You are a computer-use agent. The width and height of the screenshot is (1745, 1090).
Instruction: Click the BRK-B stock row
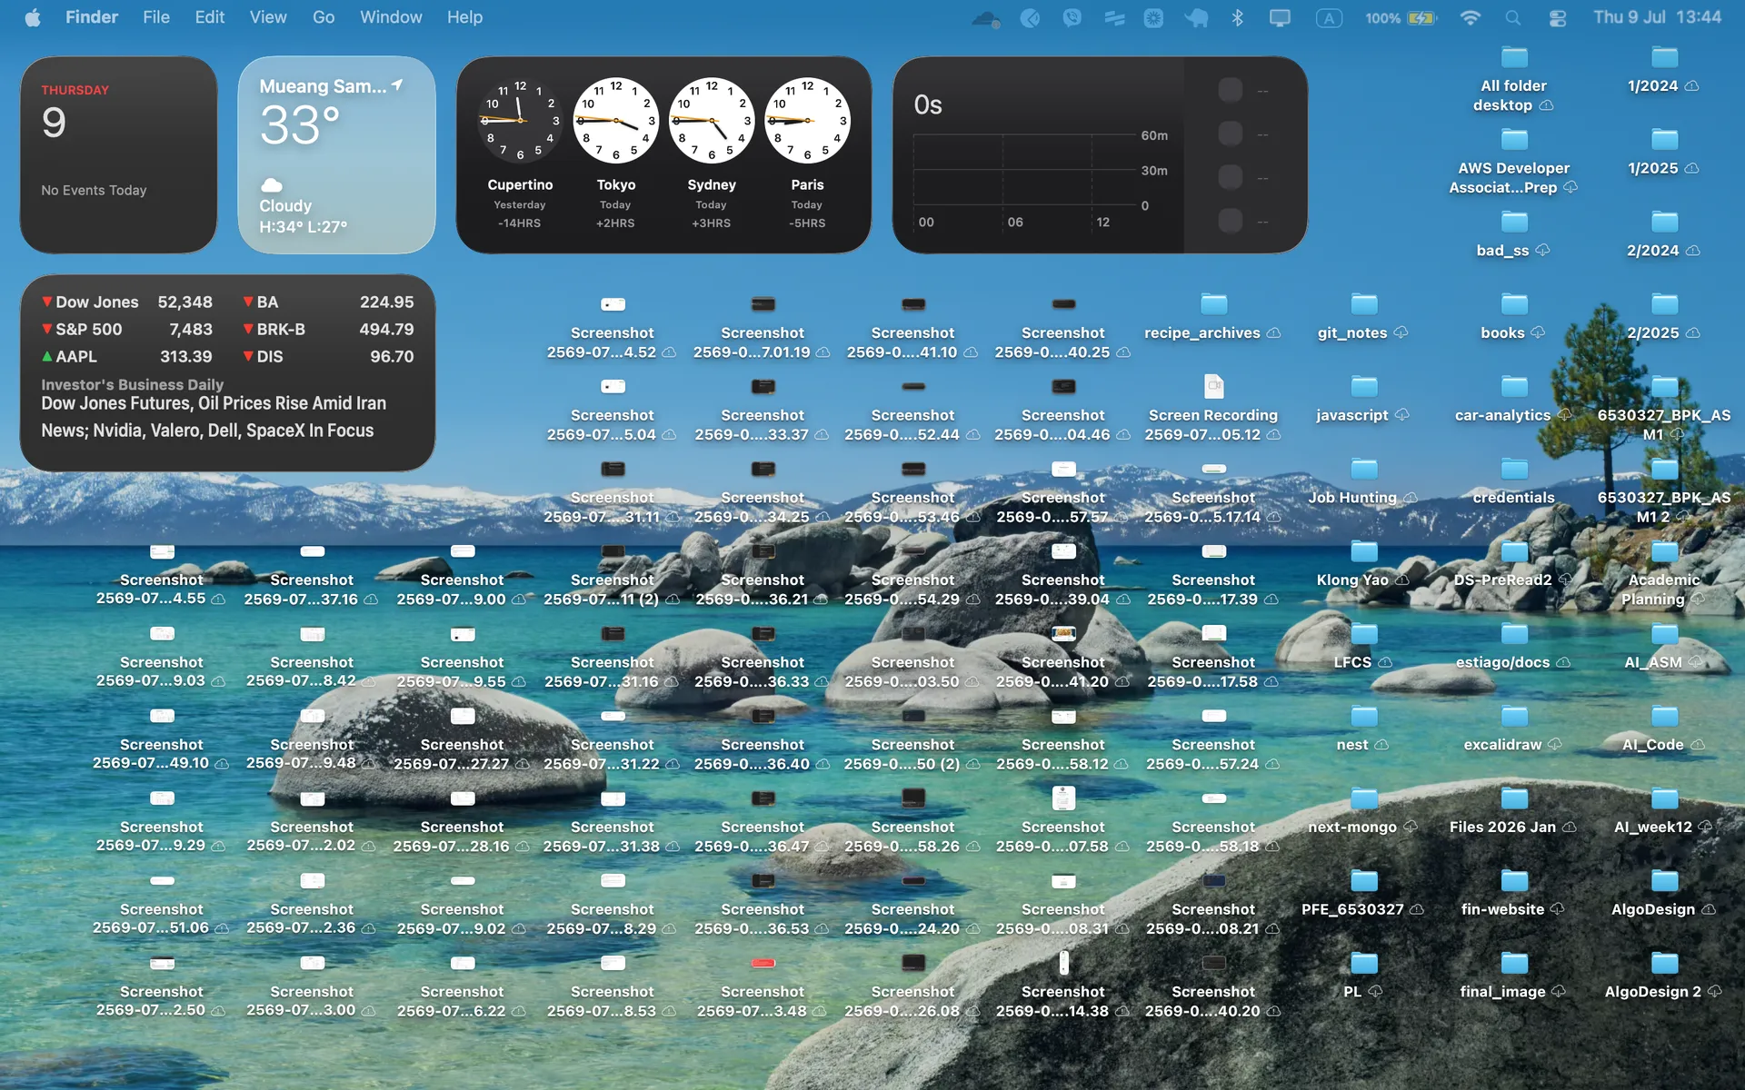328,329
